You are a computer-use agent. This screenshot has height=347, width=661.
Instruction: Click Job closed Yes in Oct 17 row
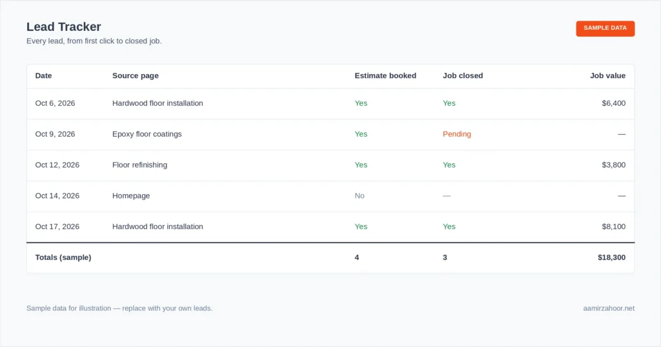pyautogui.click(x=449, y=226)
